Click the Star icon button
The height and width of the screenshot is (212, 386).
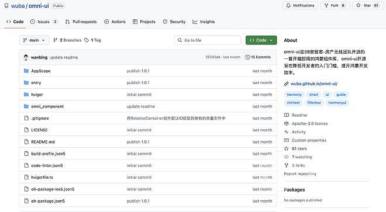(358, 5)
